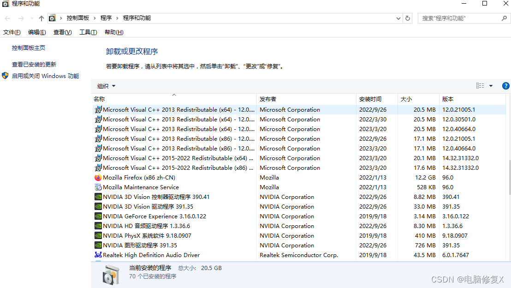Click the Mozilla Maintenance Service icon
511x288 pixels.
click(98, 187)
